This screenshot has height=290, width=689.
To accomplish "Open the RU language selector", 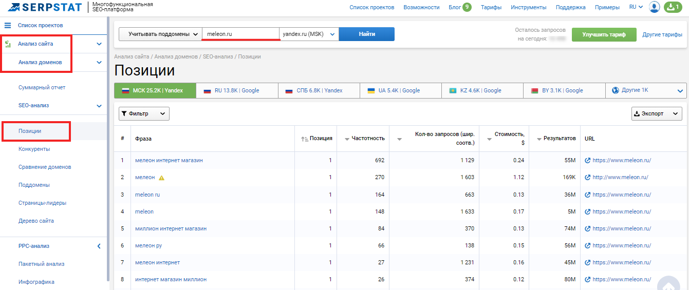I will tap(636, 7).
